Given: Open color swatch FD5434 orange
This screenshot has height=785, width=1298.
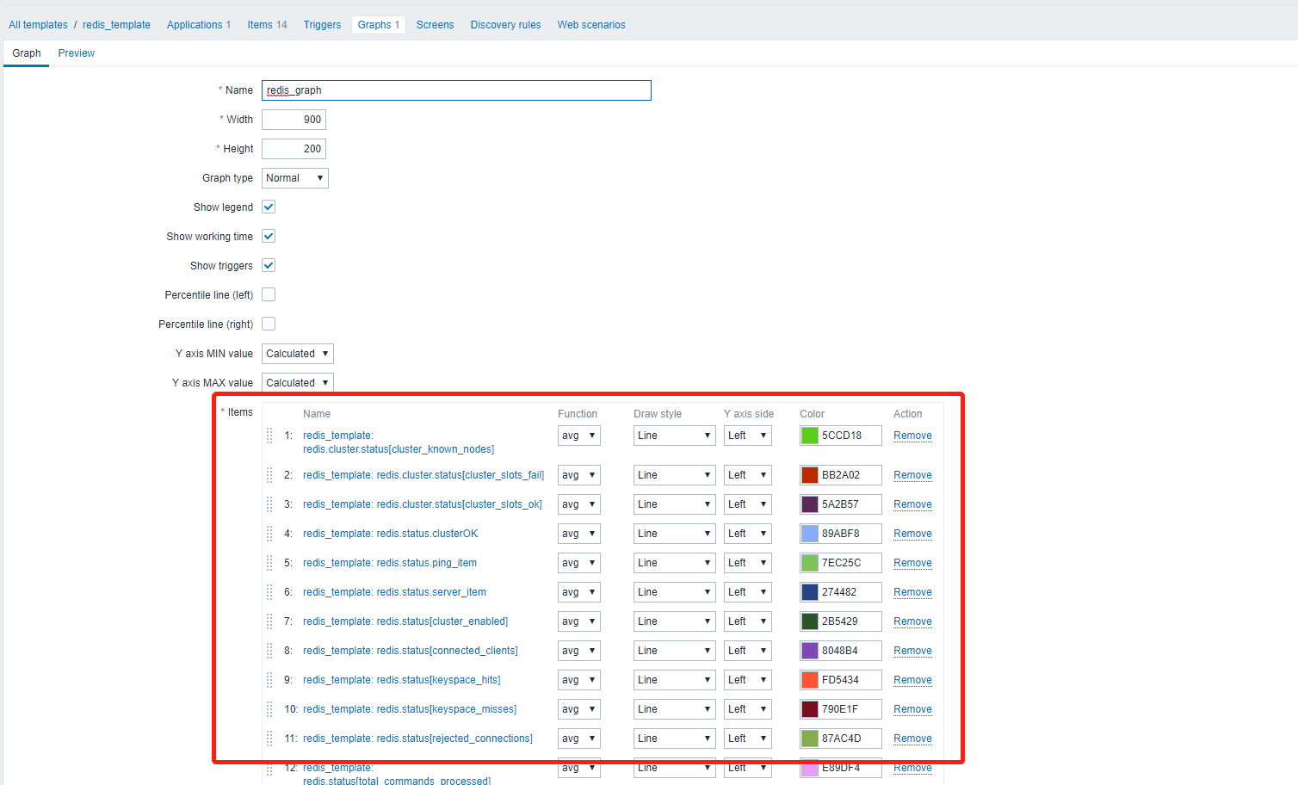Looking at the screenshot, I should 809,680.
